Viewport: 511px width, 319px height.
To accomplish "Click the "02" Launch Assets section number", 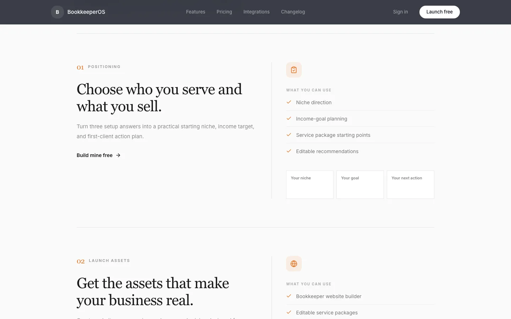I will 81,261.
